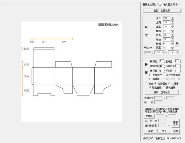Viewport: 185px width, 143px height.
Task: Open the 帮助 help button
Action: click(150, 131)
